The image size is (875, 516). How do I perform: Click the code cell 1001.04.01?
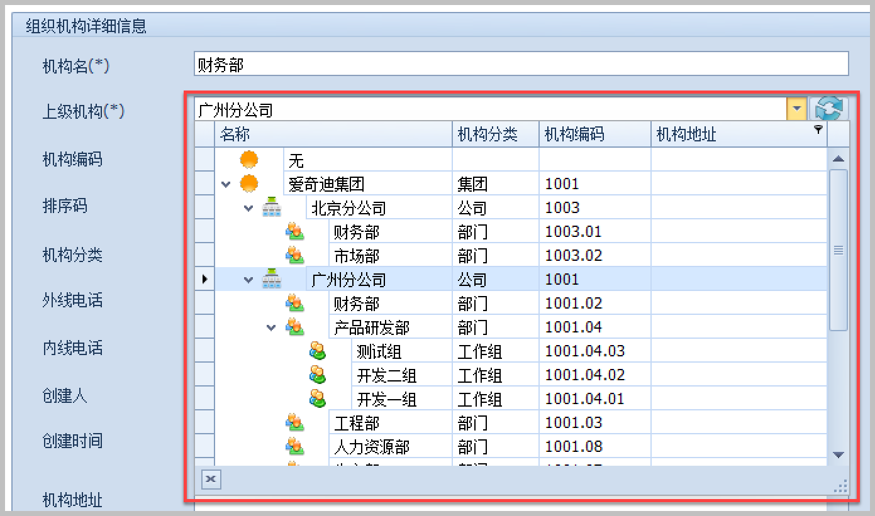click(x=595, y=399)
